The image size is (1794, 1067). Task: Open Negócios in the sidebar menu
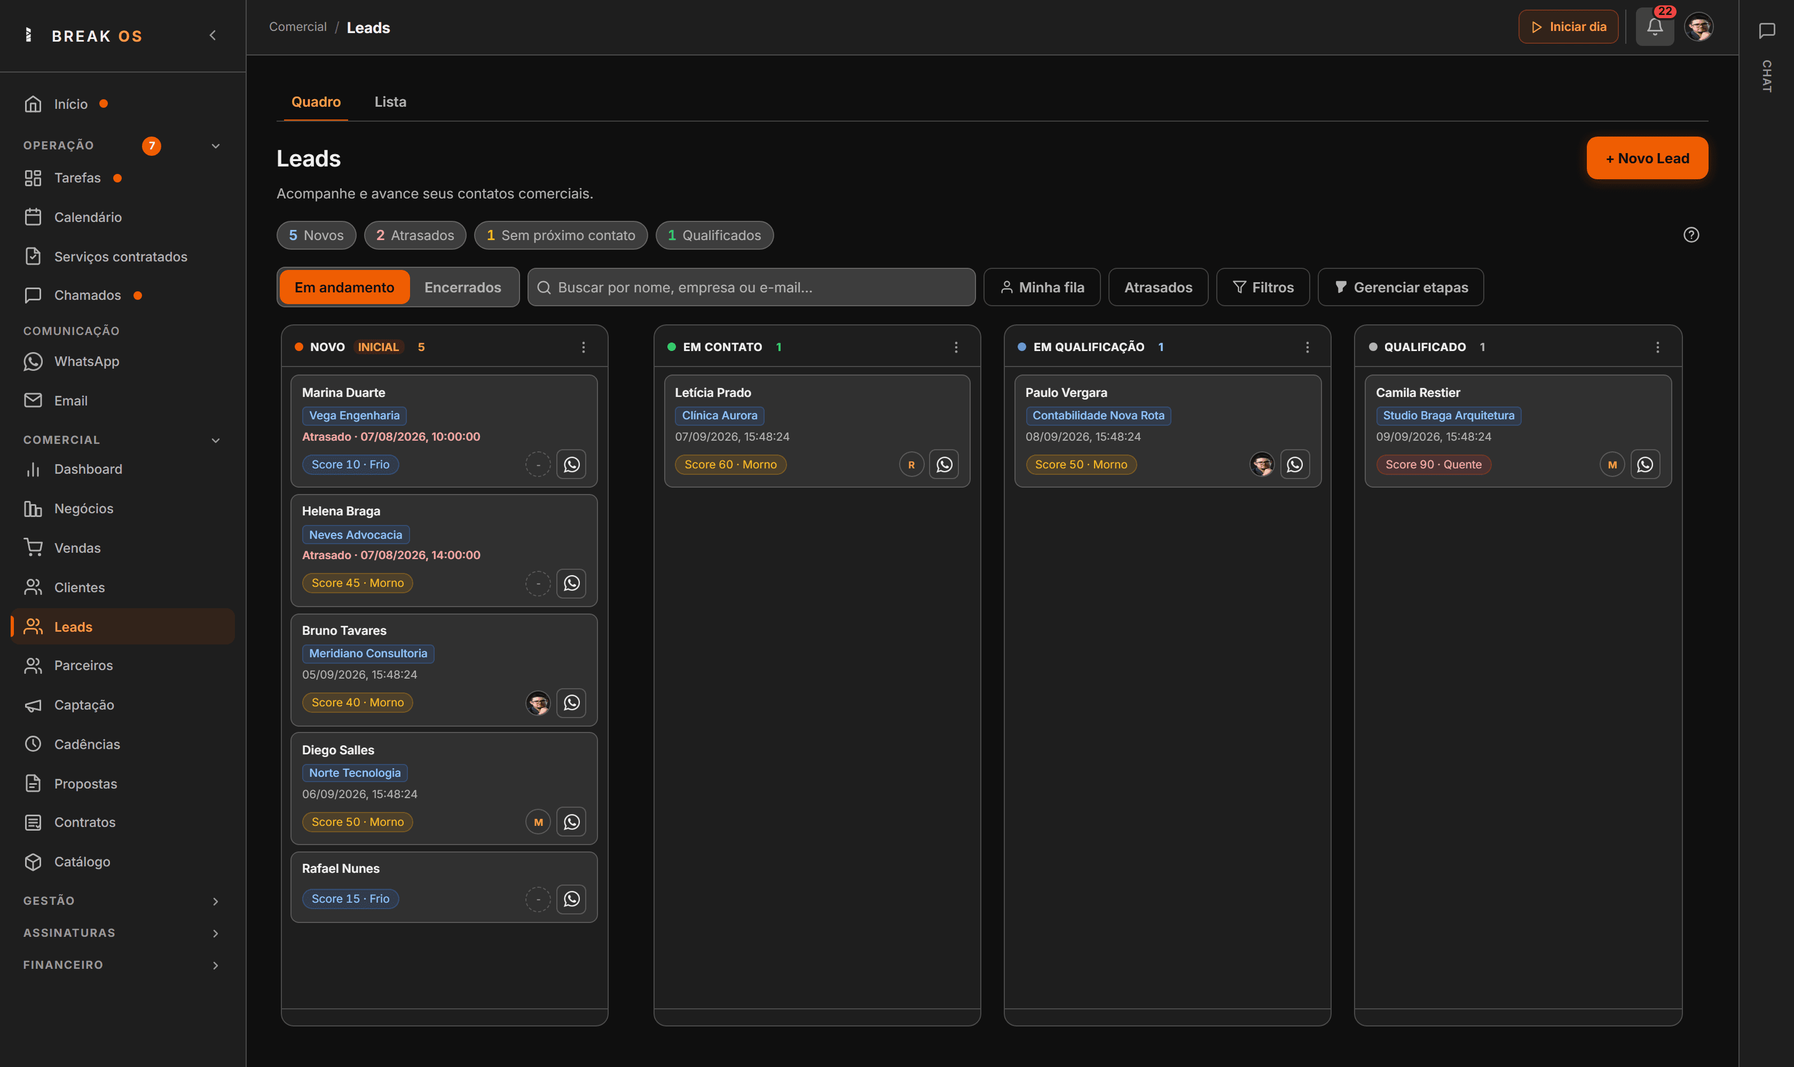(x=122, y=509)
